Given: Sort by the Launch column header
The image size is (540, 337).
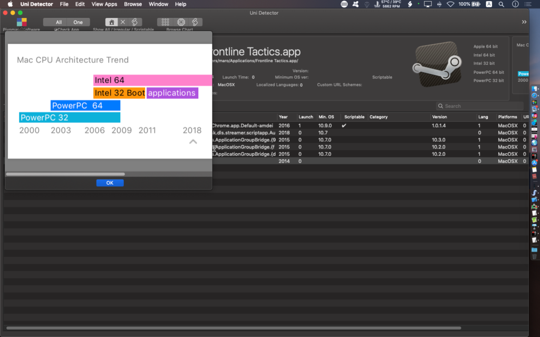Looking at the screenshot, I should [305, 117].
